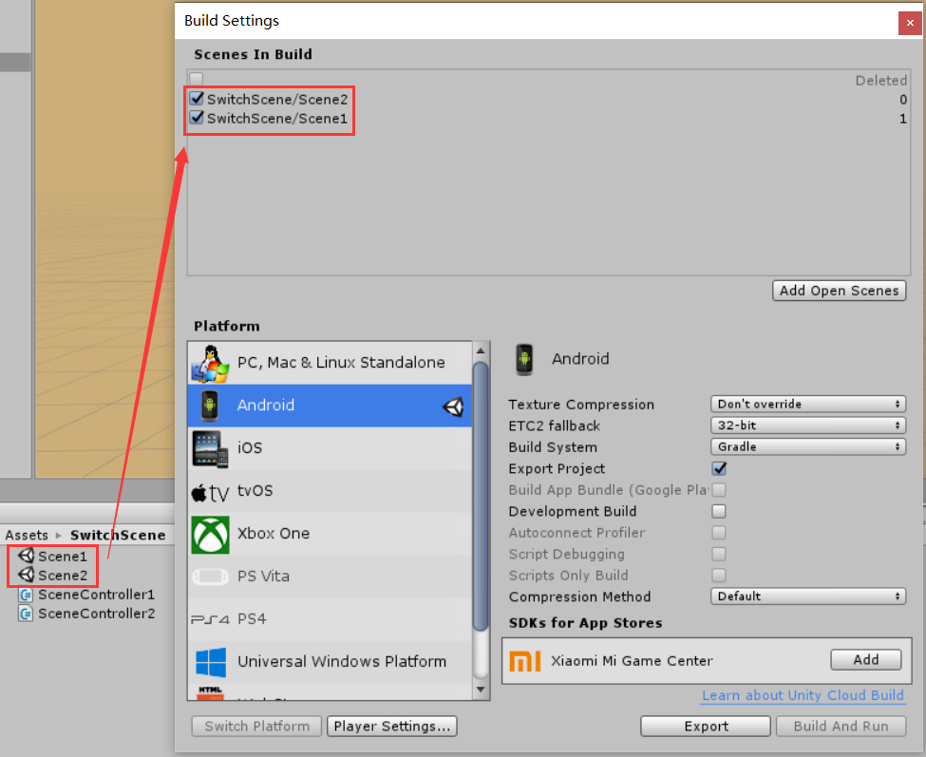Click the Android platform icon in list
This screenshot has height=757, width=926.
point(209,406)
